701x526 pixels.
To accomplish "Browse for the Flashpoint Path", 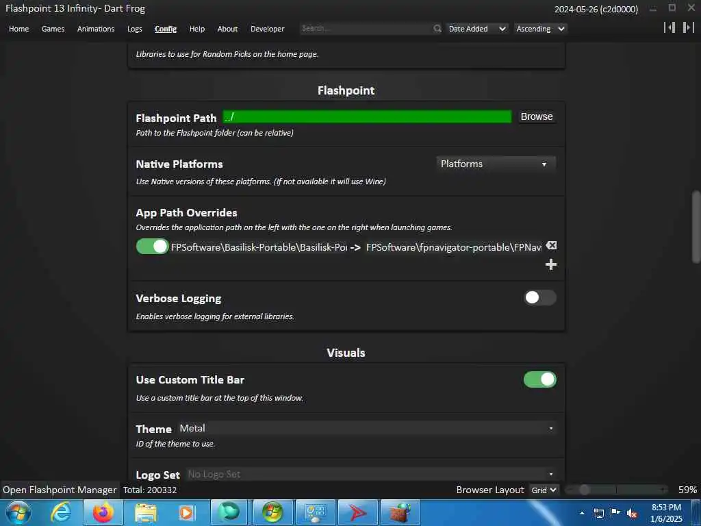I will (x=537, y=116).
